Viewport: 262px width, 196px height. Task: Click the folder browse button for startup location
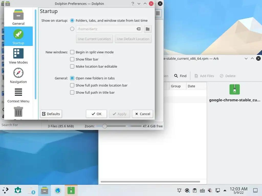pyautogui.click(x=148, y=29)
